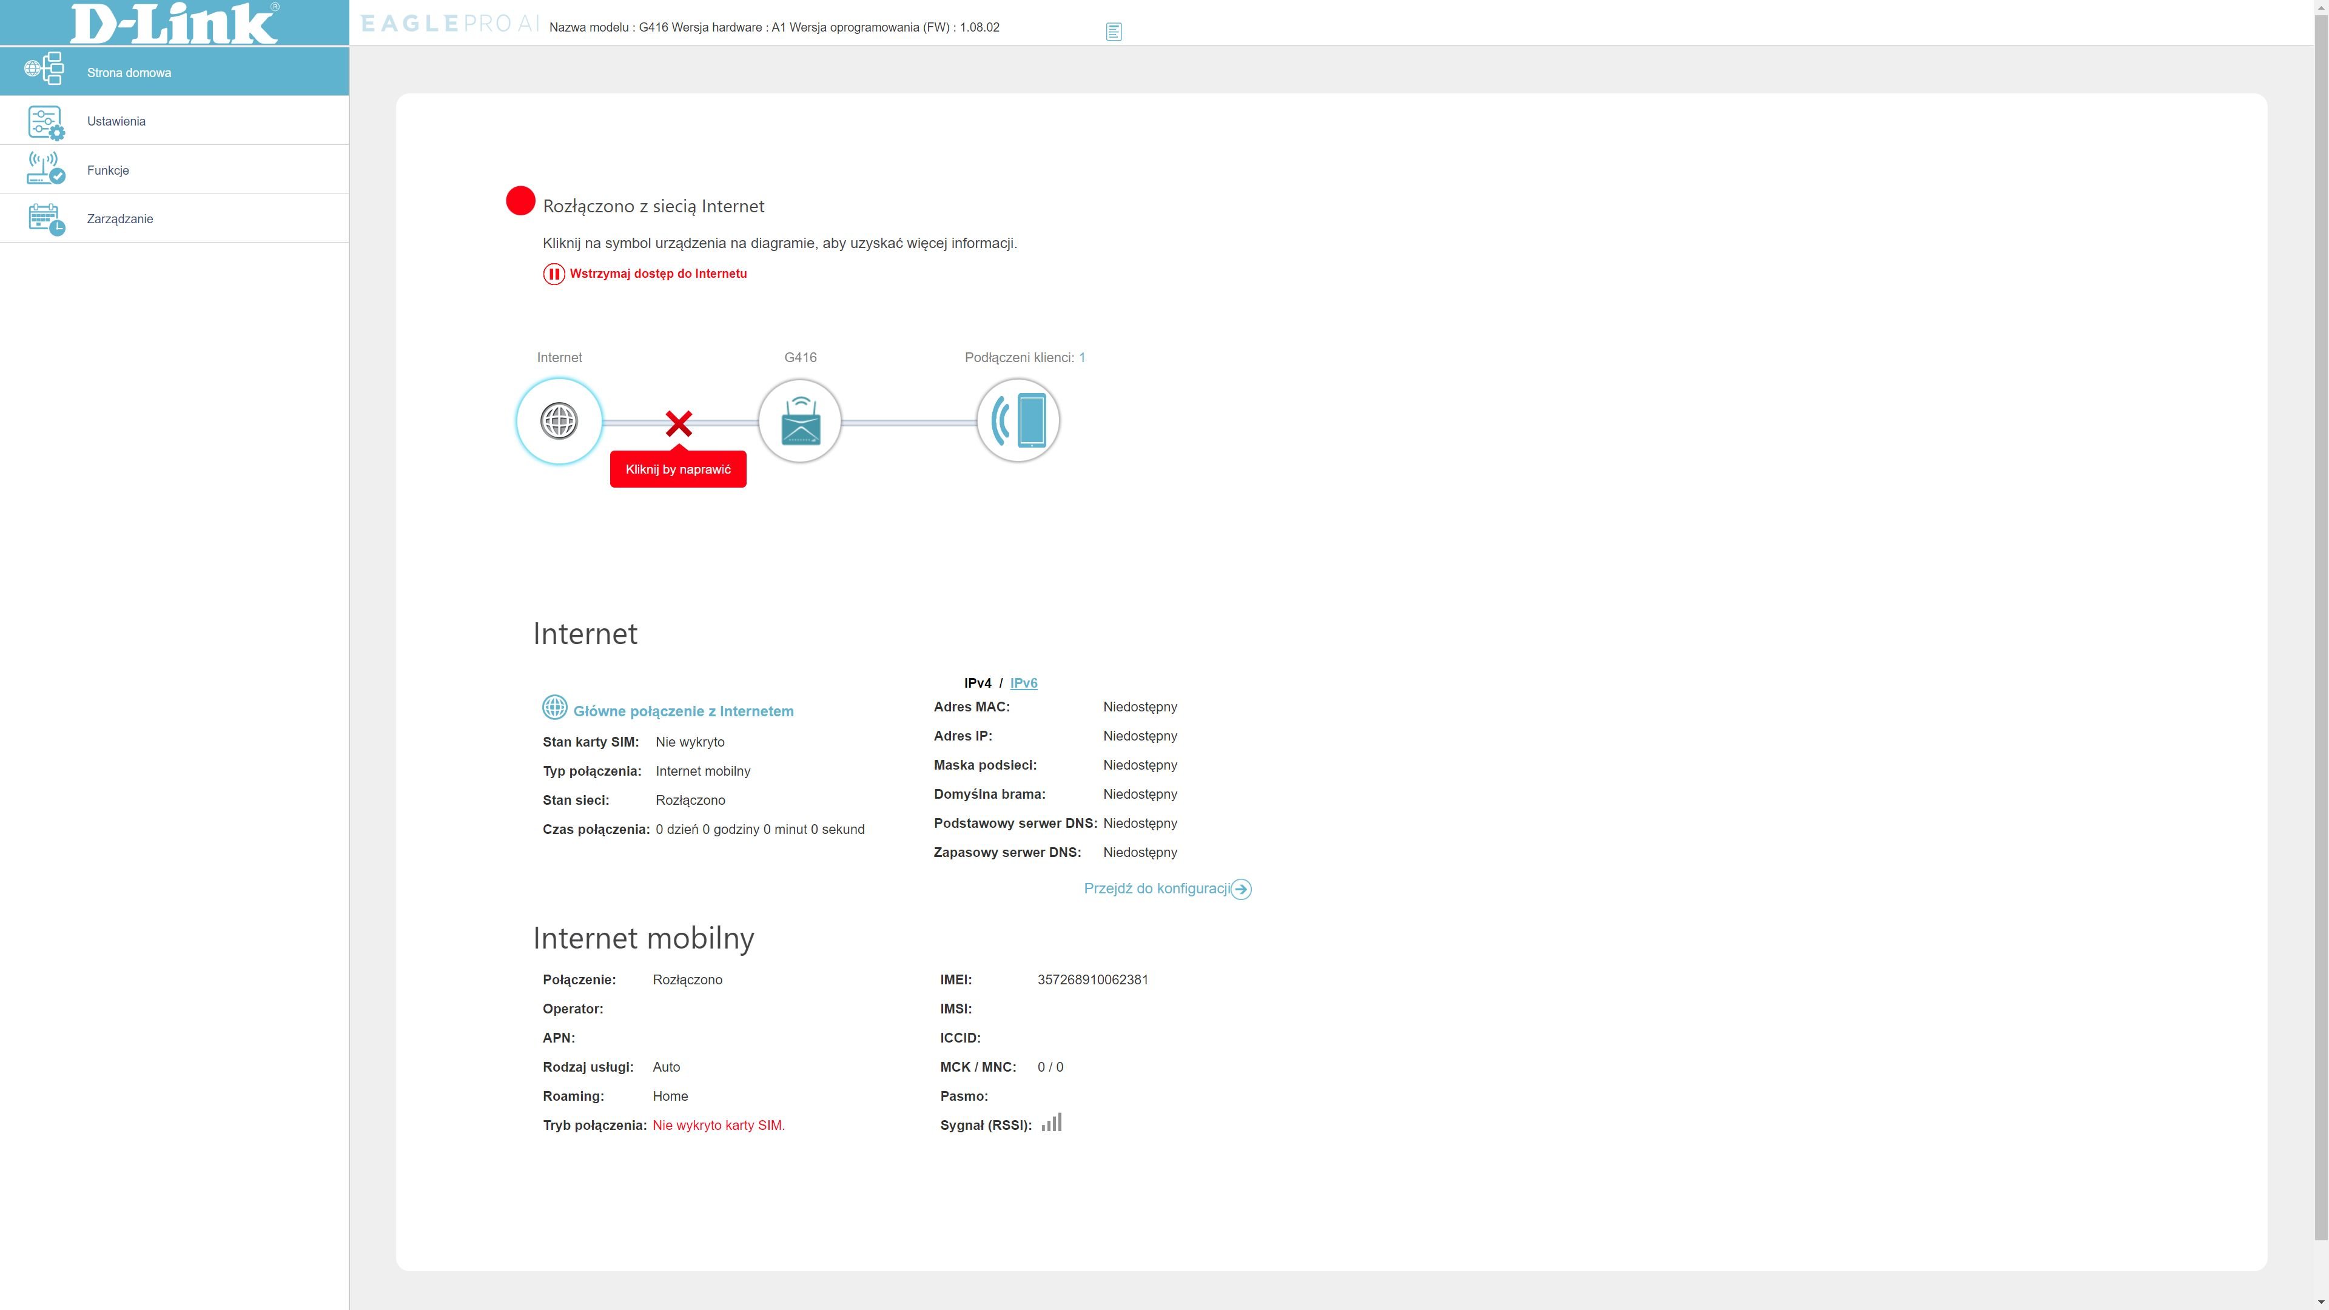
Task: Click Adres MAC Niedostępny value
Action: [1140, 707]
